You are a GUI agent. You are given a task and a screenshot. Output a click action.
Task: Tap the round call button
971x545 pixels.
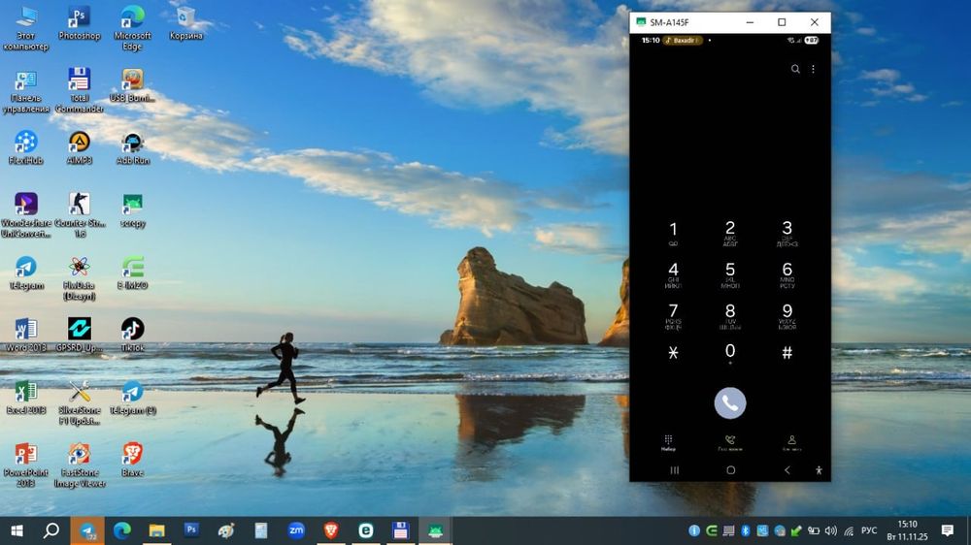[x=730, y=403]
